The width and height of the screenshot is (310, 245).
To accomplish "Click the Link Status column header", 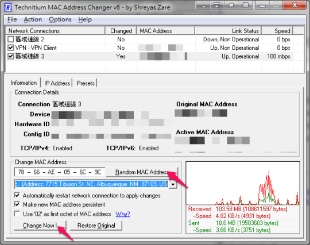I will (228, 31).
